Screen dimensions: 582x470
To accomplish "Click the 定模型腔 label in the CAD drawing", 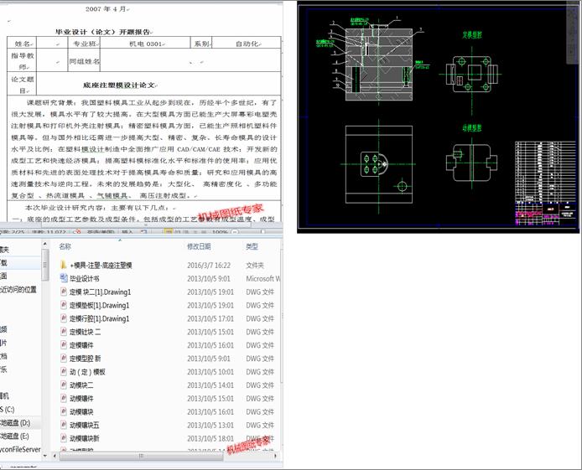I will tap(472, 35).
